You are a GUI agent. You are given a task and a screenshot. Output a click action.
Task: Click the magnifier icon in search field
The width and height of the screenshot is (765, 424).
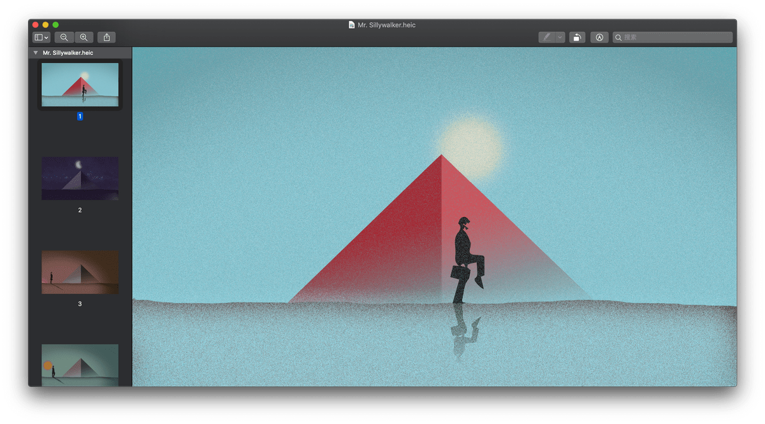tap(618, 38)
